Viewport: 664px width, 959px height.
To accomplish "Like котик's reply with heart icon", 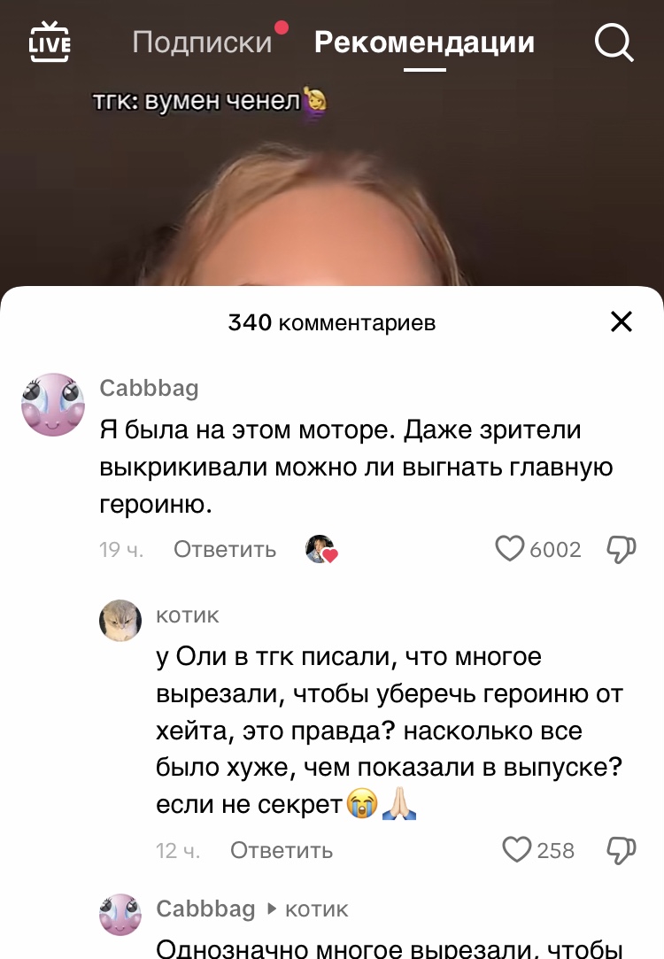I will coord(517,849).
